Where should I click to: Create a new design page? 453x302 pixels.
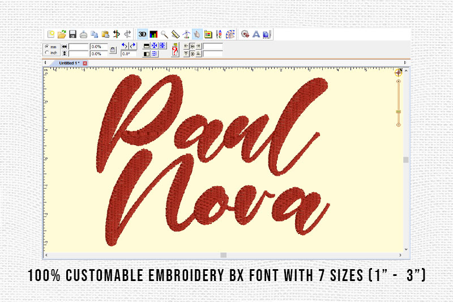(51, 35)
